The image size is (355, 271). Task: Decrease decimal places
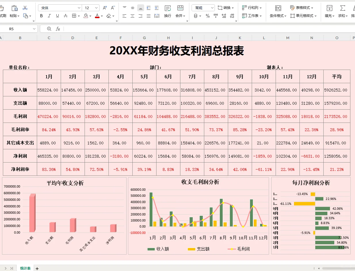(232, 16)
